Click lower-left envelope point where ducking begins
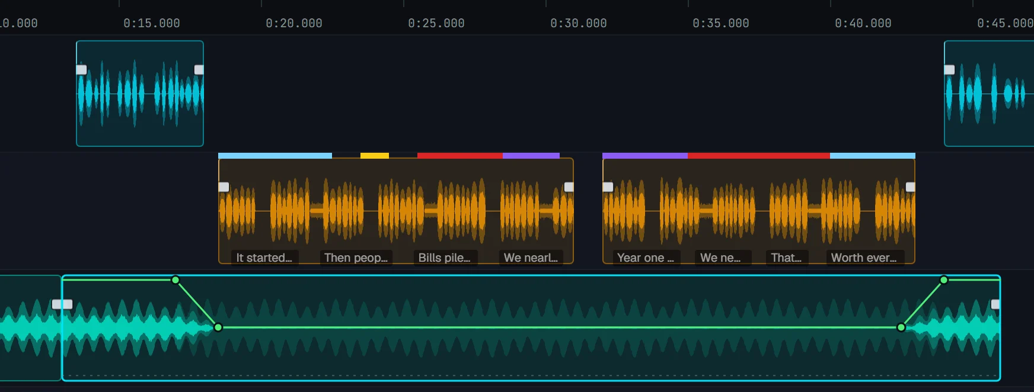The width and height of the screenshot is (1034, 392). (218, 327)
